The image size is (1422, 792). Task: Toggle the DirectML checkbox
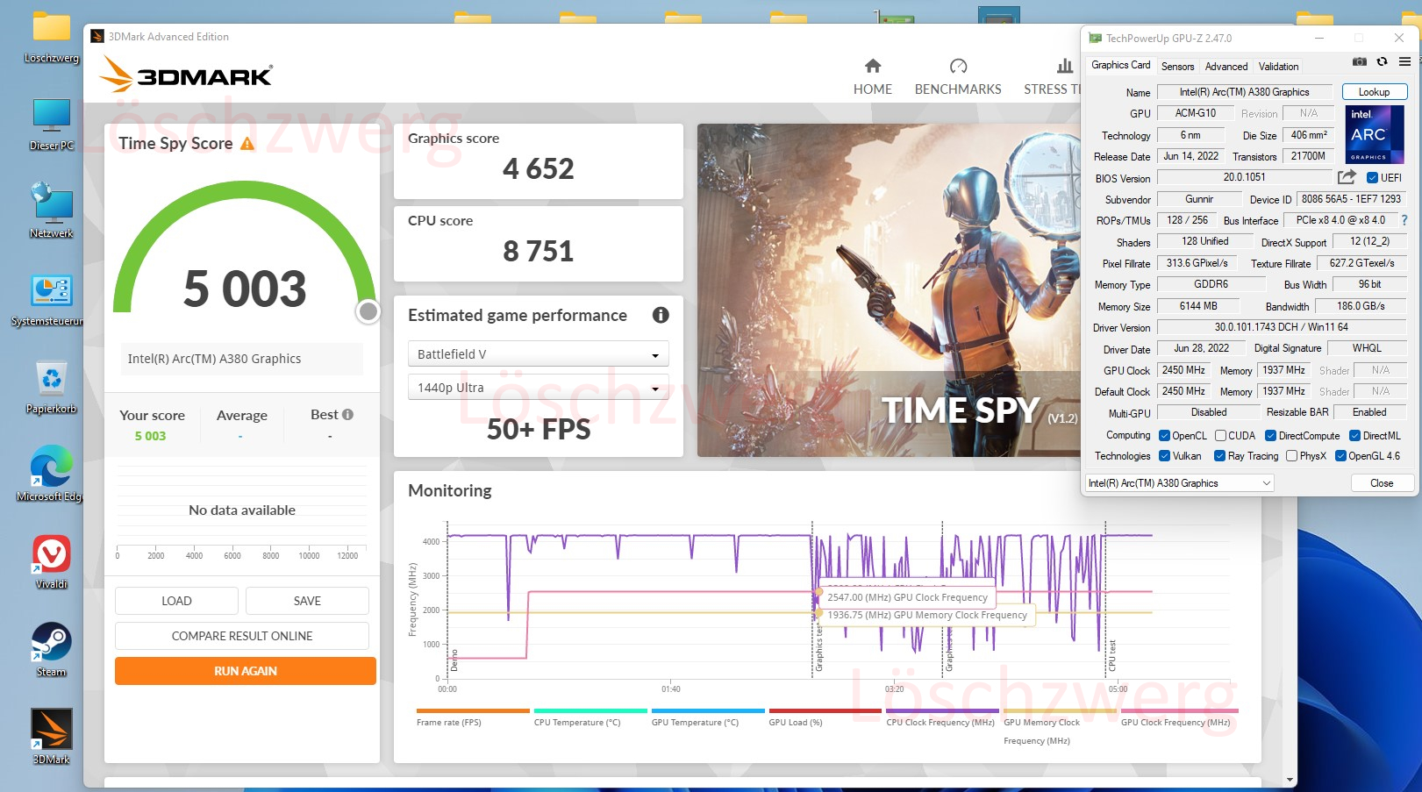(1354, 436)
